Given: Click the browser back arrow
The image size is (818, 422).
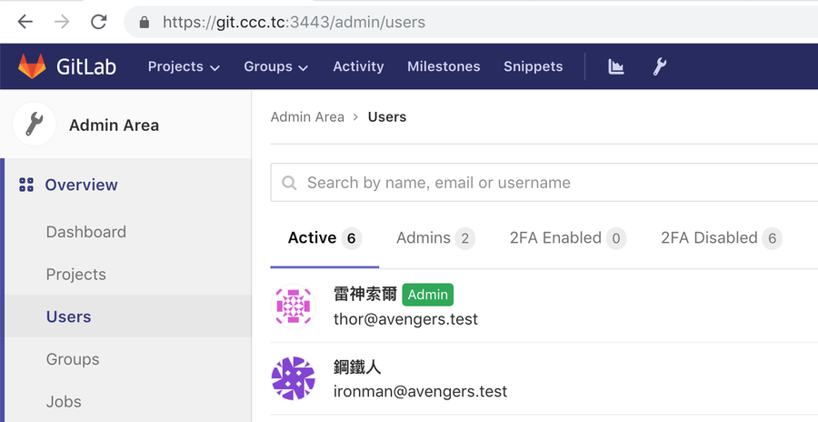Looking at the screenshot, I should click(x=25, y=22).
